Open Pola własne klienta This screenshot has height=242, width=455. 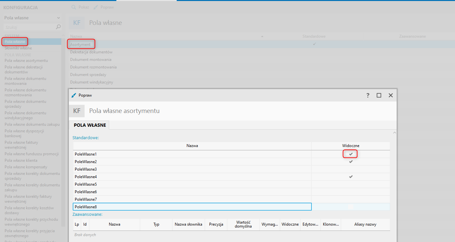point(21,160)
